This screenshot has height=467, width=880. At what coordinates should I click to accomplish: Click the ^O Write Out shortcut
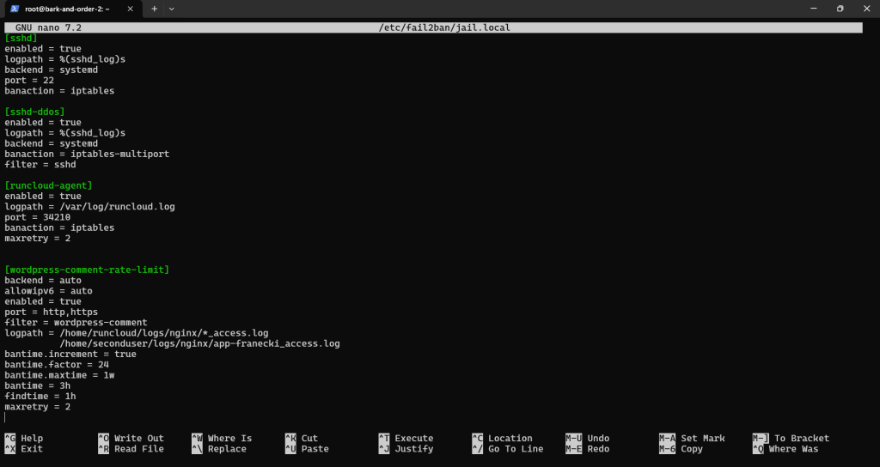131,439
